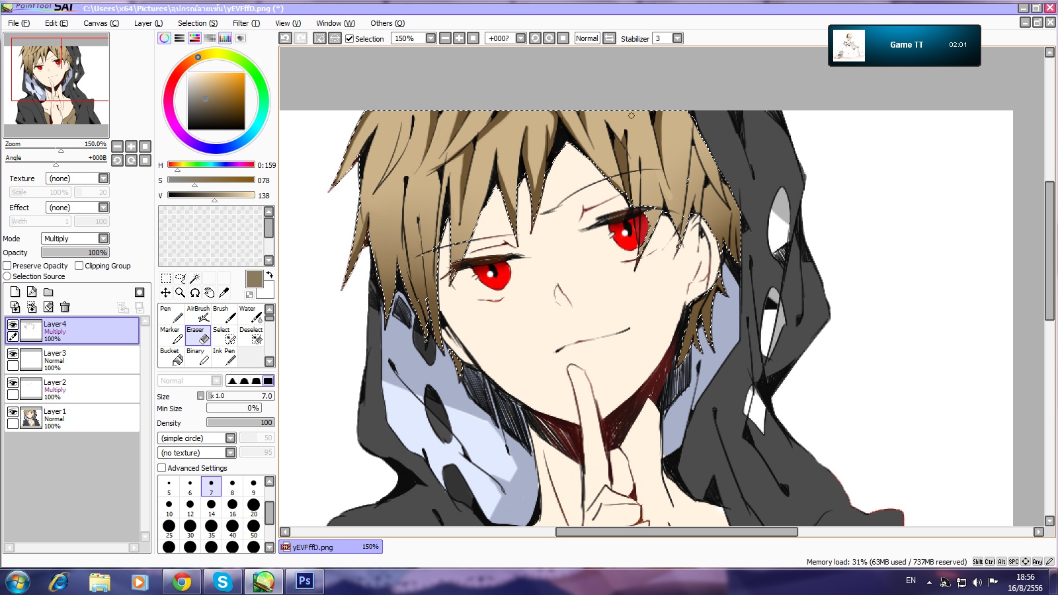Open the Canvas menu
1058x595 pixels.
coord(101,23)
